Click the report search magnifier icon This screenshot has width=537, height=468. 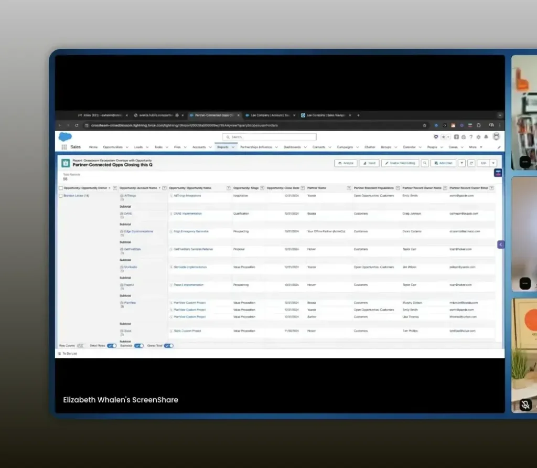[425, 163]
